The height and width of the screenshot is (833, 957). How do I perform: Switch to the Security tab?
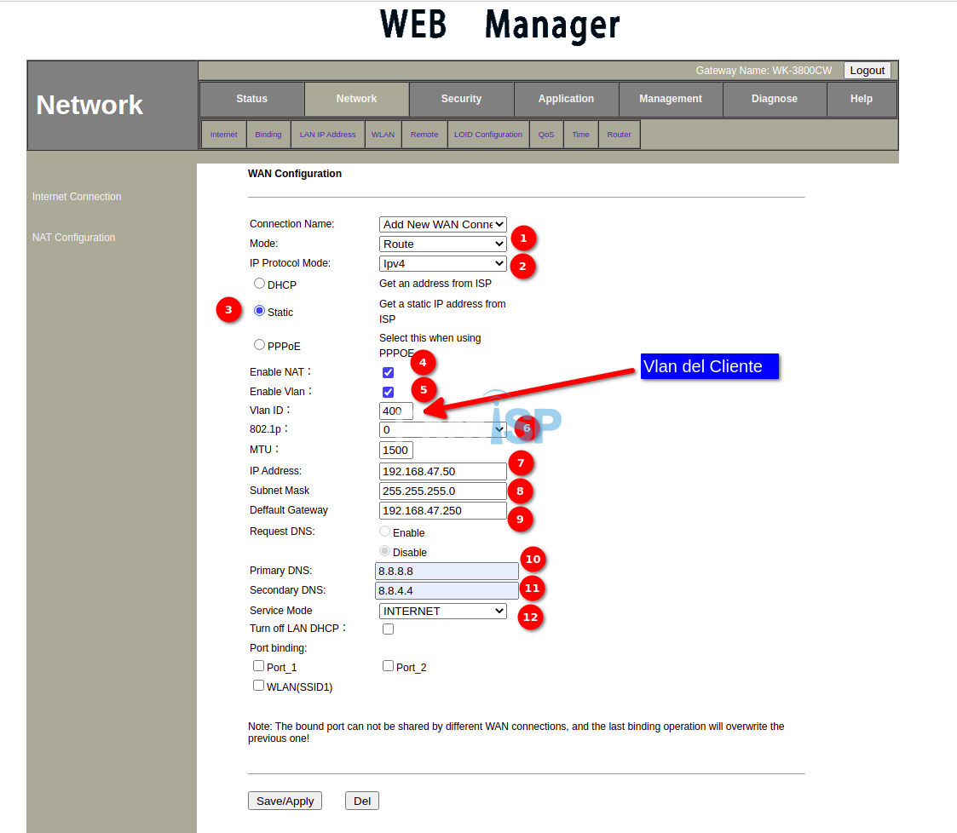[x=461, y=99]
